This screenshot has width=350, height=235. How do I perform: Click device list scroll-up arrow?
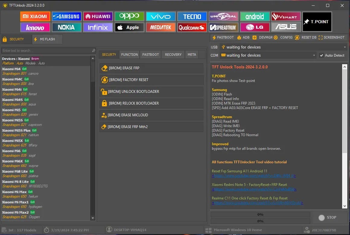pos(93,58)
